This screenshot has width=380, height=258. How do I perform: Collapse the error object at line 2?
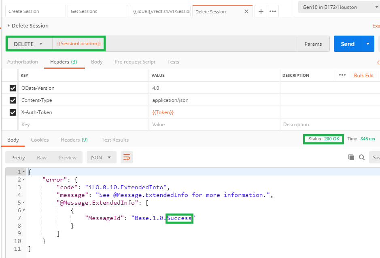coord(23,180)
